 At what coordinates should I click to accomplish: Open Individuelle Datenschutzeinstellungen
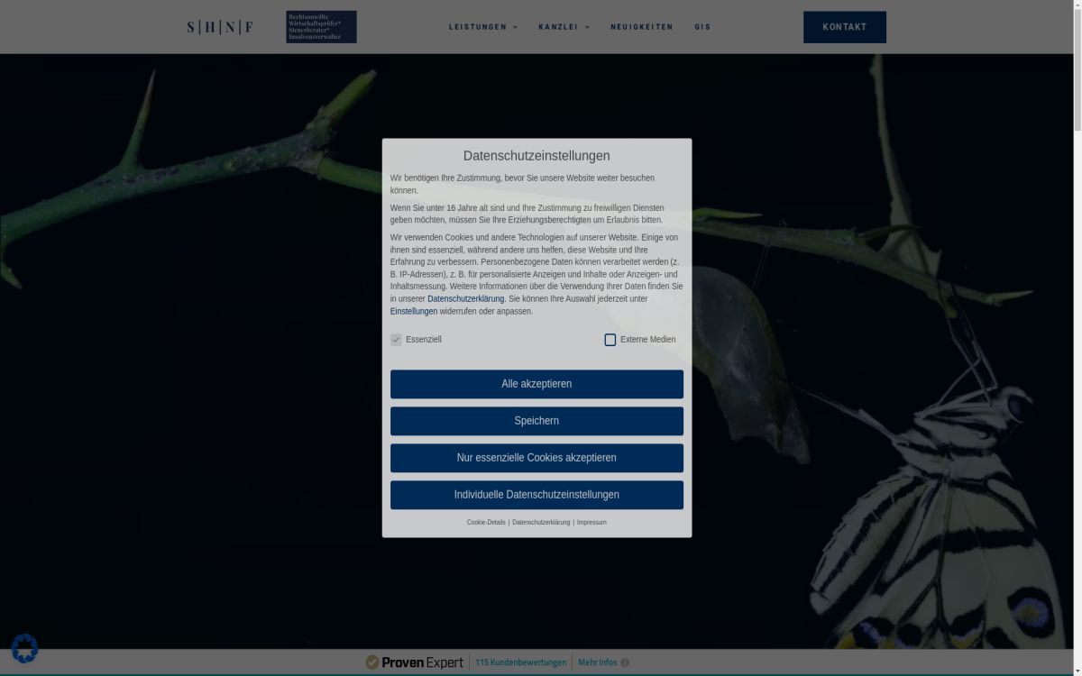[536, 495]
